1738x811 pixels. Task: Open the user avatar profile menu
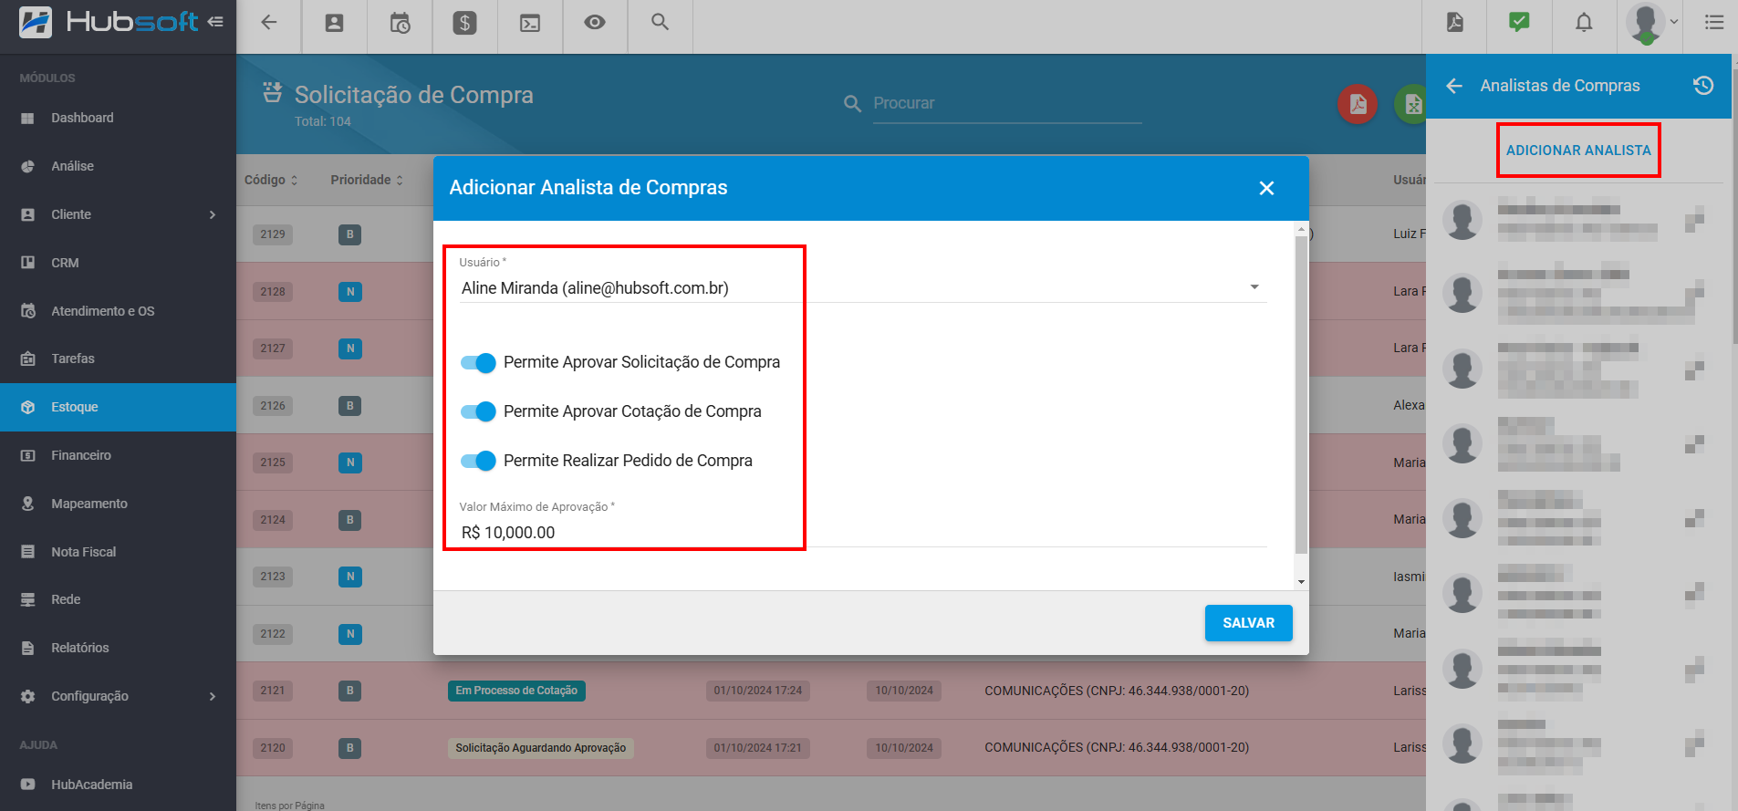click(x=1652, y=23)
